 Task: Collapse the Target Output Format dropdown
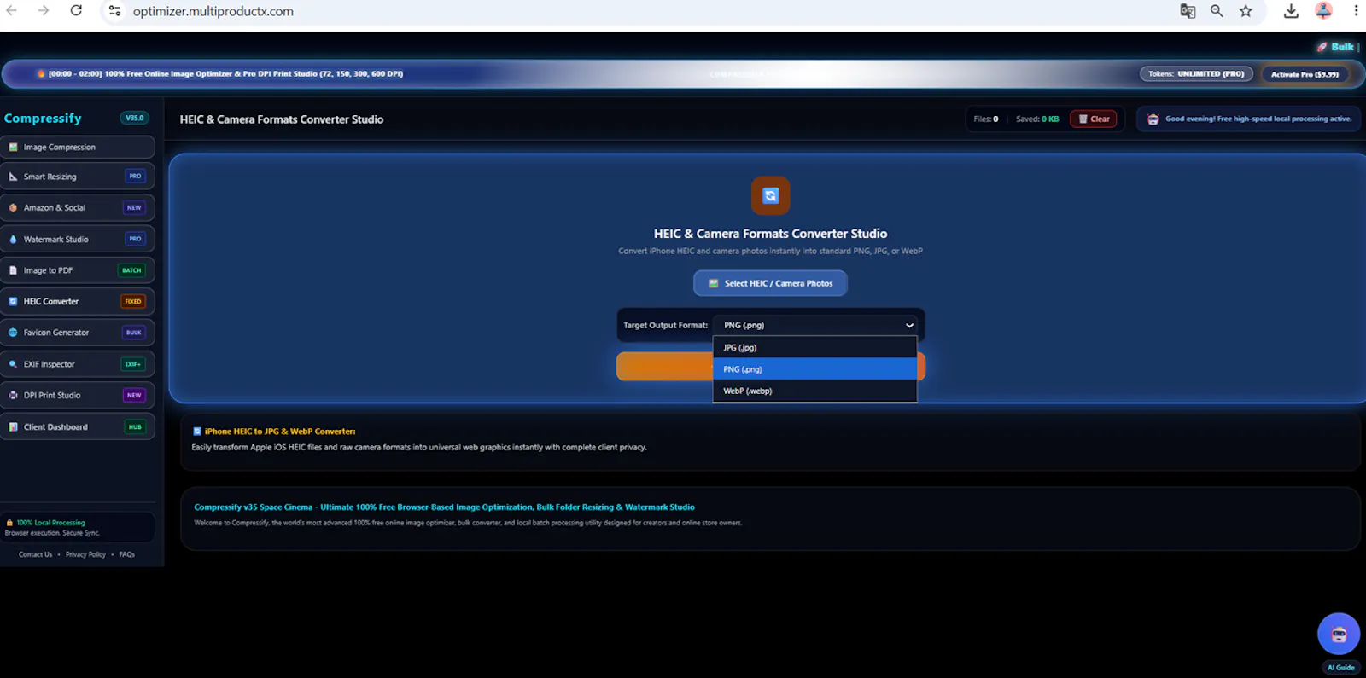coord(814,325)
